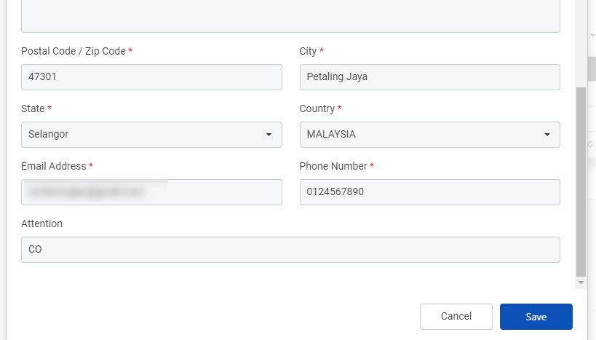Focus the City field with Petaling Jaya
Viewport: 596px width, 340px height.
430,77
